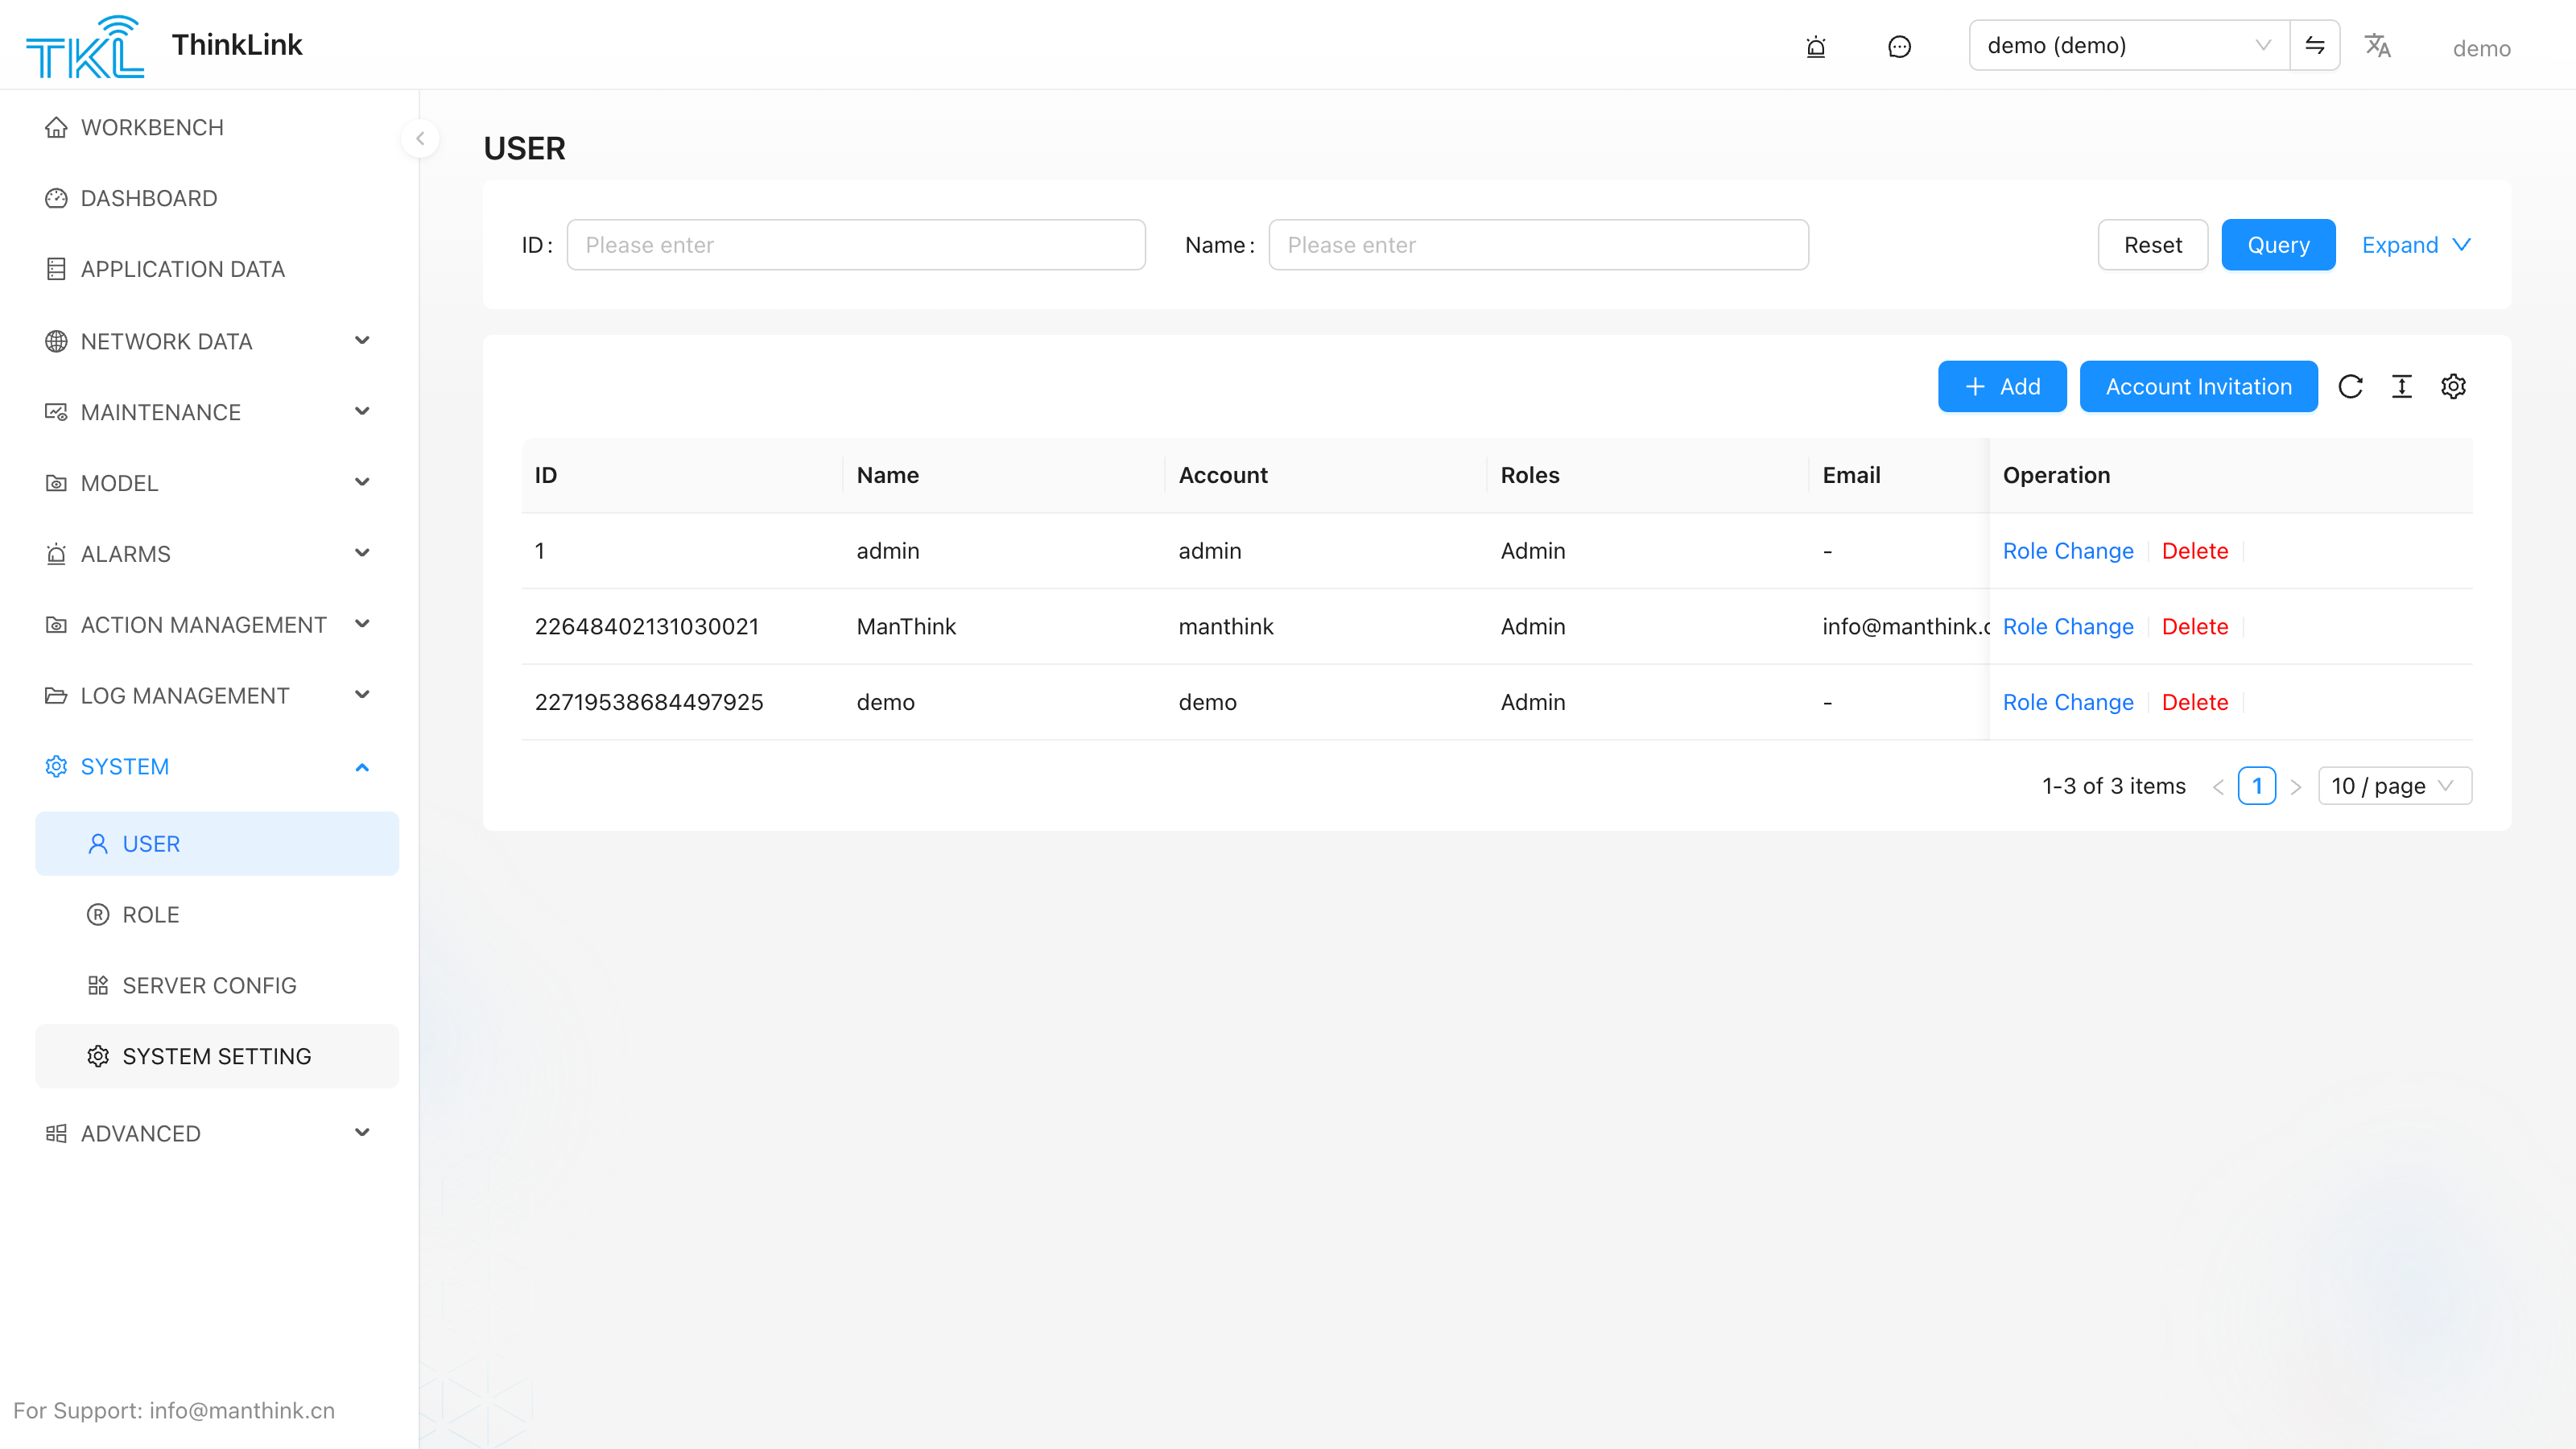Click the Network Data globe icon
This screenshot has width=2576, height=1449.
(56, 341)
